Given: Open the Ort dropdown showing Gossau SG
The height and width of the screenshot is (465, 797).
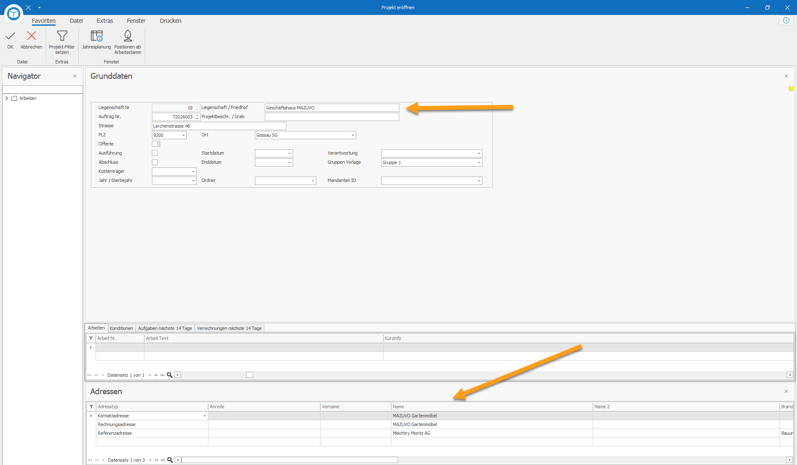Looking at the screenshot, I should (352, 135).
